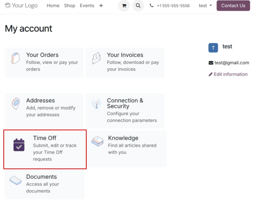Screen dimensions: 259x213
Task: Go to the Home menu item
Action: (x=53, y=6)
